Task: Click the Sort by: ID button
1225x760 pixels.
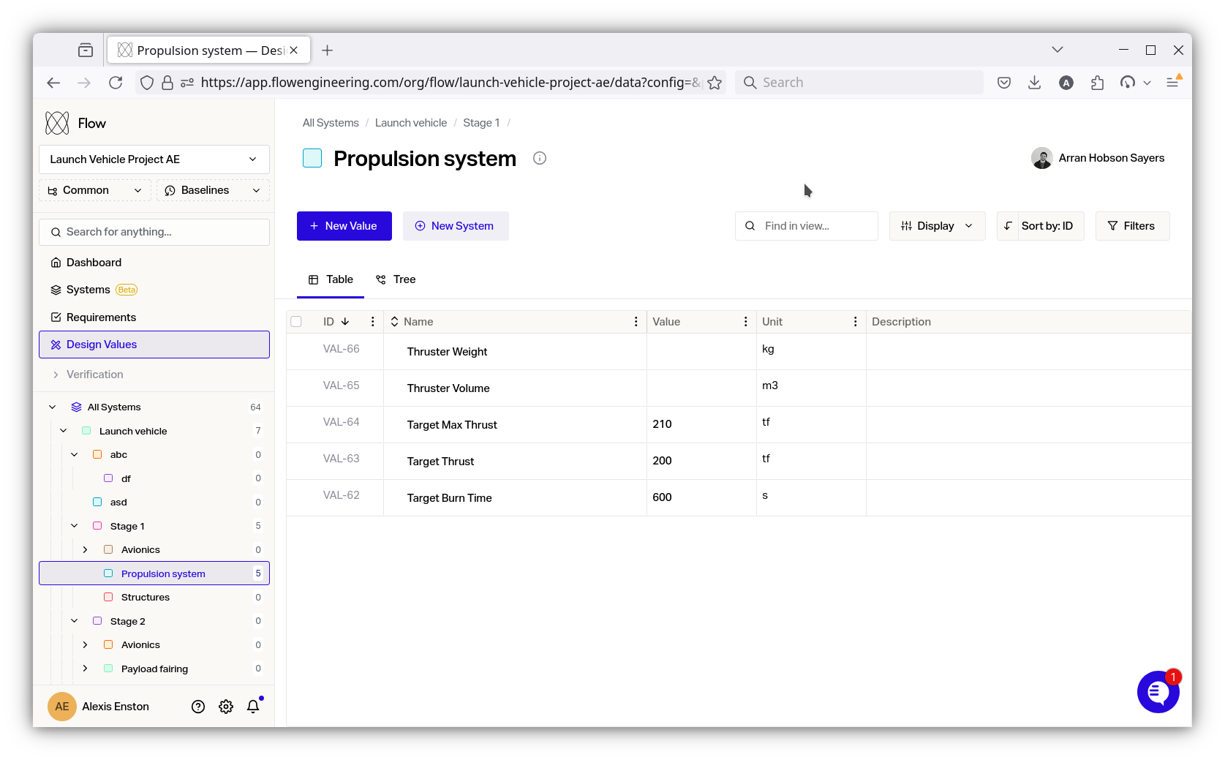Action: (1041, 226)
